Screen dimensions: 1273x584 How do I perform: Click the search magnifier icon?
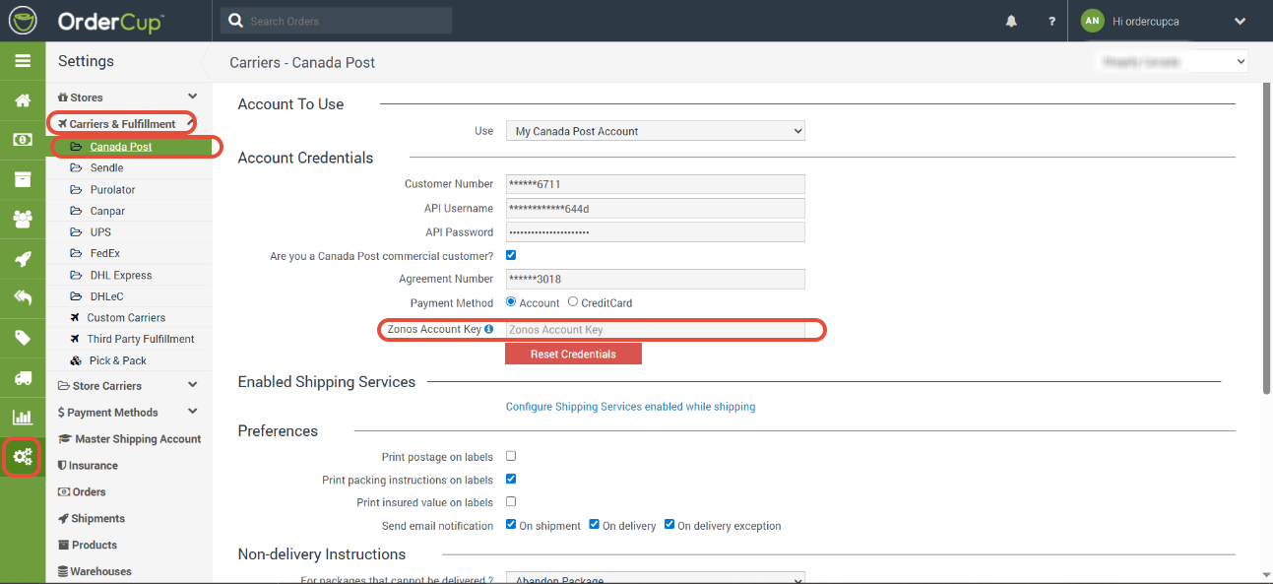pyautogui.click(x=236, y=21)
